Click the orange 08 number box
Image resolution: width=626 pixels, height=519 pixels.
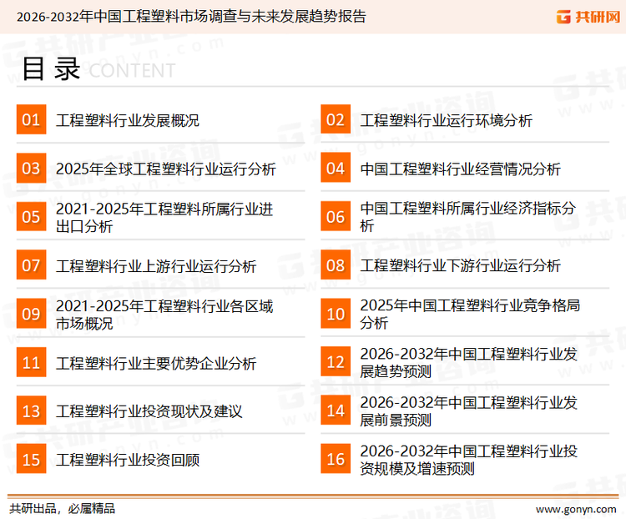[336, 265]
